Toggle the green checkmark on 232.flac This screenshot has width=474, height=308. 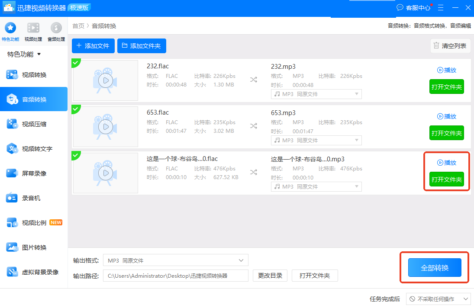[76, 63]
